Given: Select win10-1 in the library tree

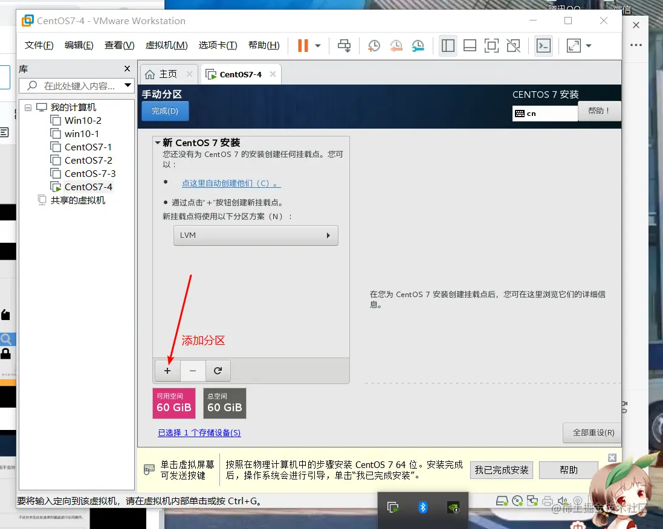Looking at the screenshot, I should click(x=82, y=134).
